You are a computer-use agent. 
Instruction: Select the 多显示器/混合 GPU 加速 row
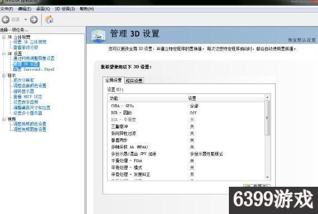(x=186, y=154)
